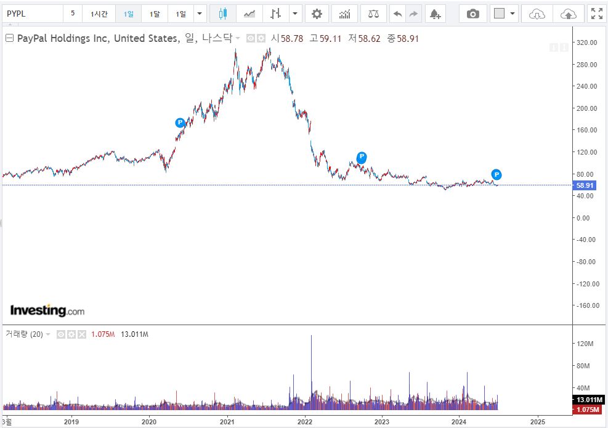608x428 pixels.
Task: Expand the chart style dropdown arrow
Action: pos(295,14)
